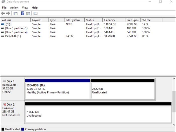The image size is (176, 132).
Task: Click the Settings list toolbar icon
Action: (35, 13)
